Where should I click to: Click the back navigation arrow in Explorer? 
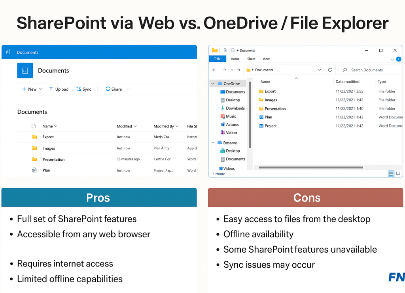(x=214, y=70)
